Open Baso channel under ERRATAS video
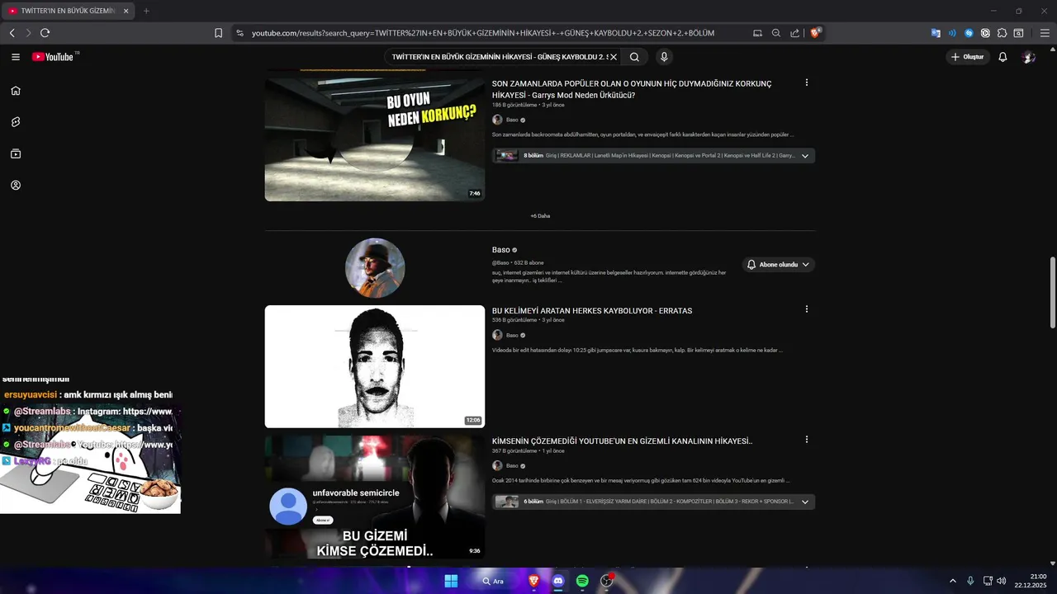Image resolution: width=1057 pixels, height=594 pixels. [512, 336]
